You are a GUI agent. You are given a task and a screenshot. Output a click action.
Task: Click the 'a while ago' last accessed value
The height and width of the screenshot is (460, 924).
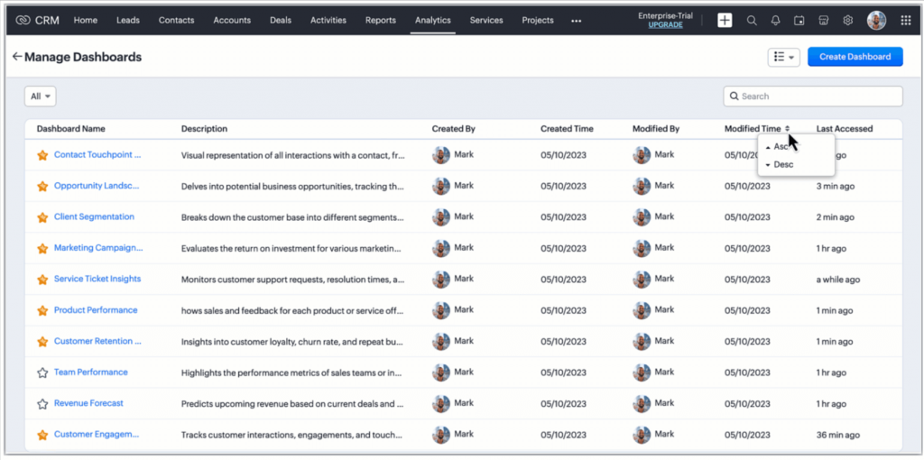pyautogui.click(x=838, y=280)
